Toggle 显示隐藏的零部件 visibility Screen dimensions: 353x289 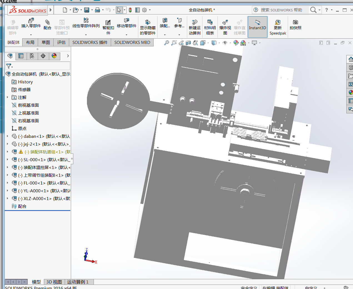click(x=147, y=25)
